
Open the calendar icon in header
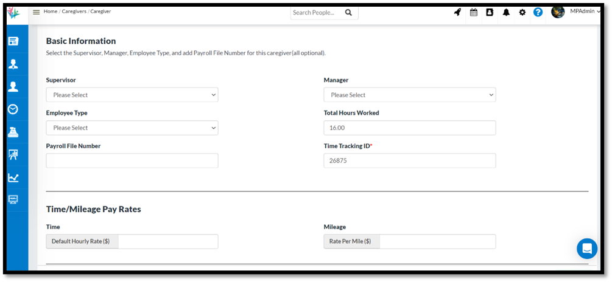(x=473, y=12)
